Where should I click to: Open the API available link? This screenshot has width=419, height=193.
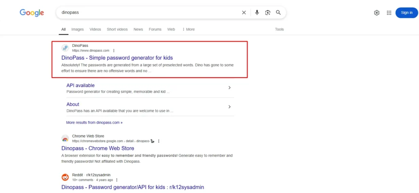click(x=81, y=85)
